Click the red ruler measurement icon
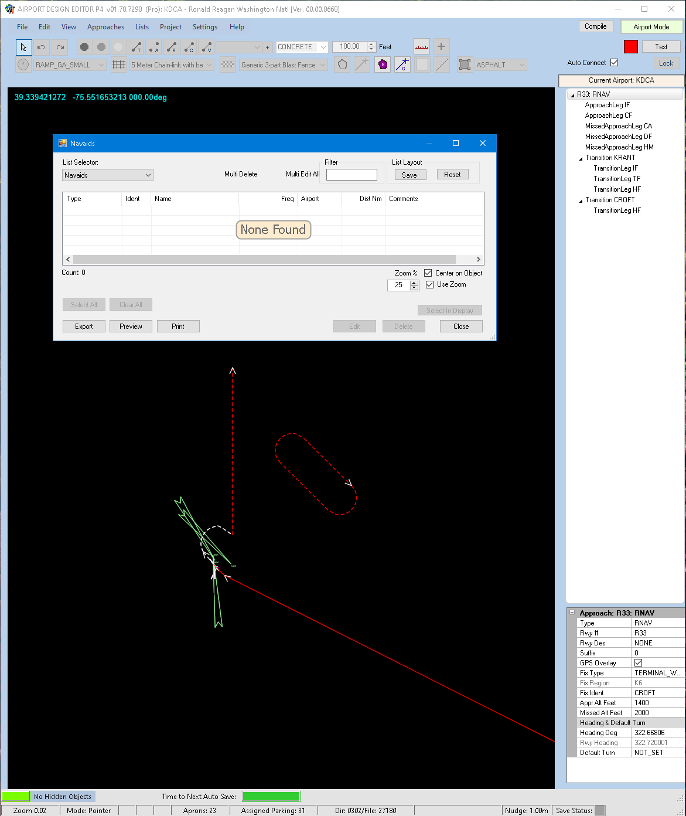 click(x=422, y=47)
